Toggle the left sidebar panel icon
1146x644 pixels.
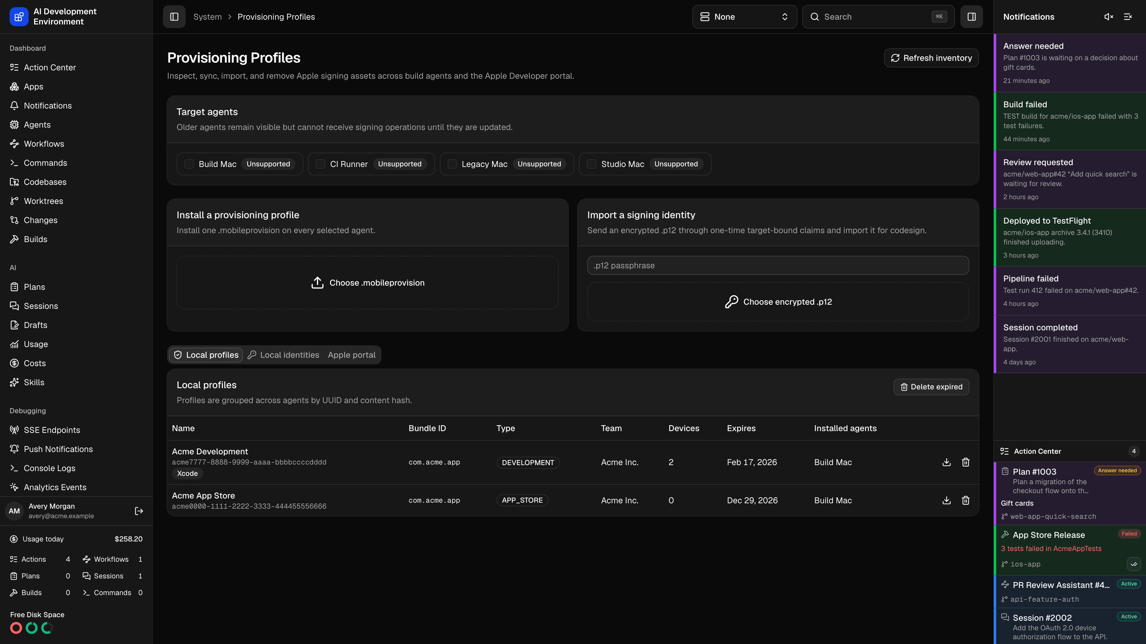point(174,17)
